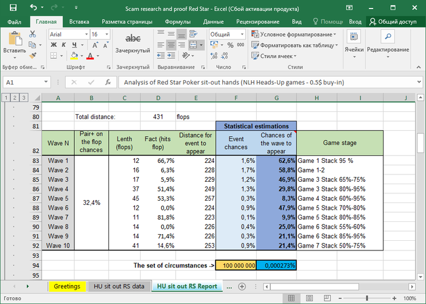Add a new sheet with the plus button

(242, 286)
